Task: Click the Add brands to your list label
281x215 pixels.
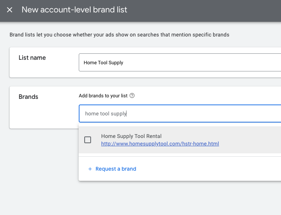Action: click(x=103, y=96)
